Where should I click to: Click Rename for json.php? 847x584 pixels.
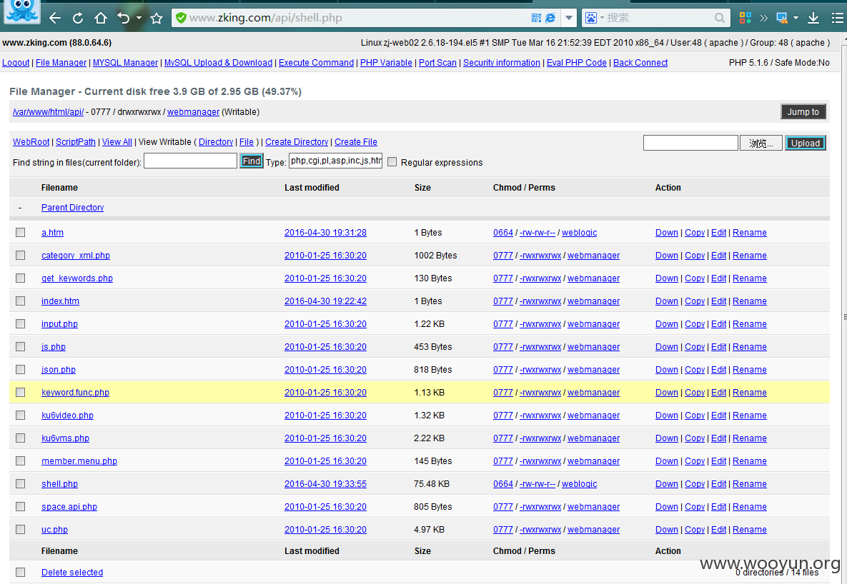pos(750,370)
